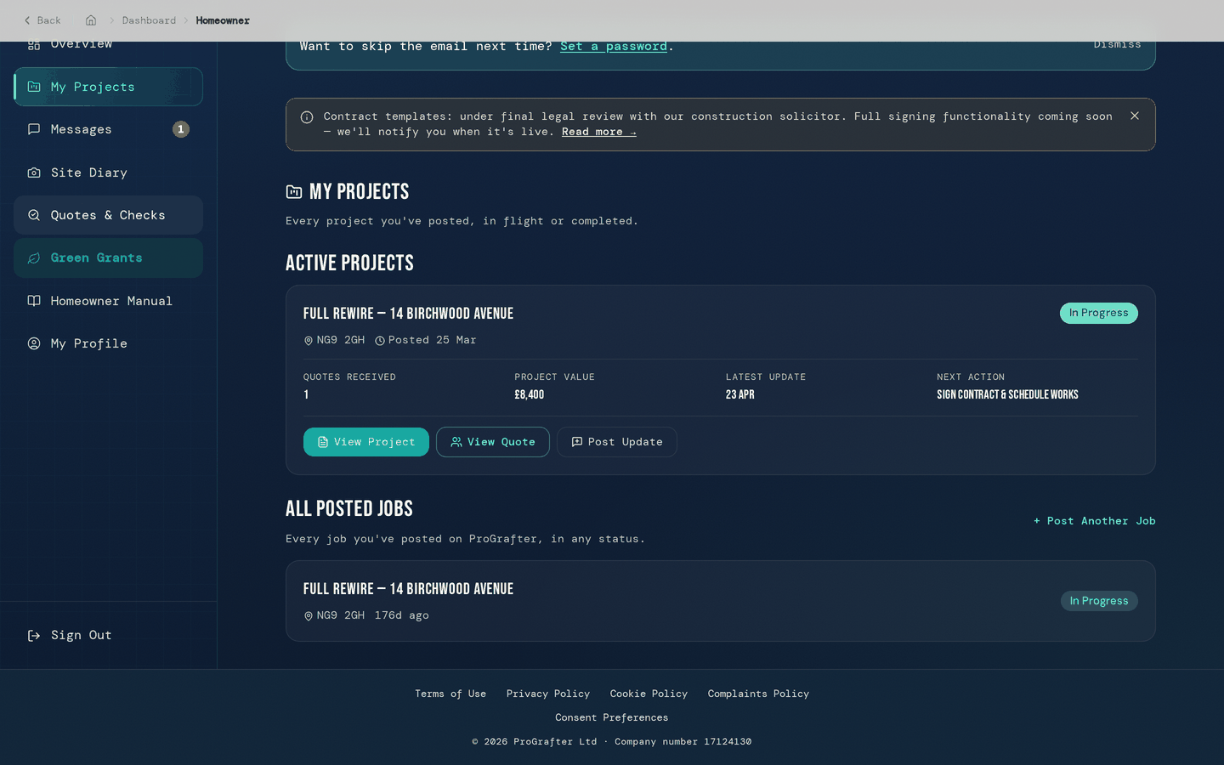The image size is (1224, 765).
Task: Open Complaints Policy footer link
Action: [x=758, y=694]
